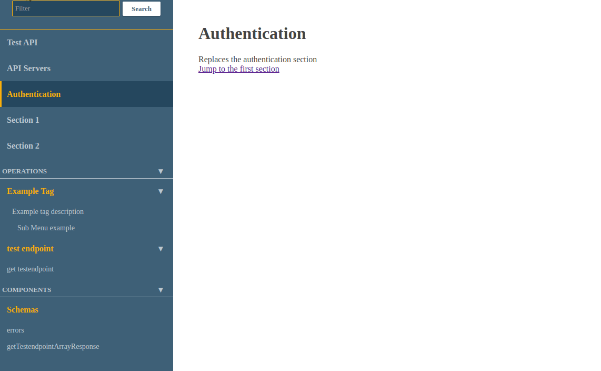Open the Schemas section

(23, 309)
